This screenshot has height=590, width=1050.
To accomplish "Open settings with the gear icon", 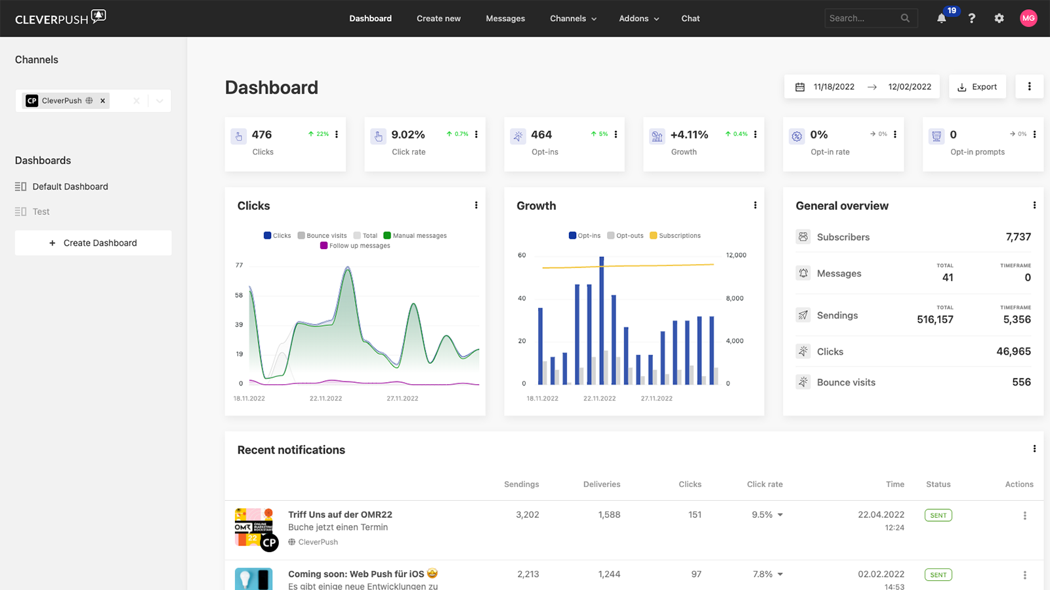I will click(999, 18).
